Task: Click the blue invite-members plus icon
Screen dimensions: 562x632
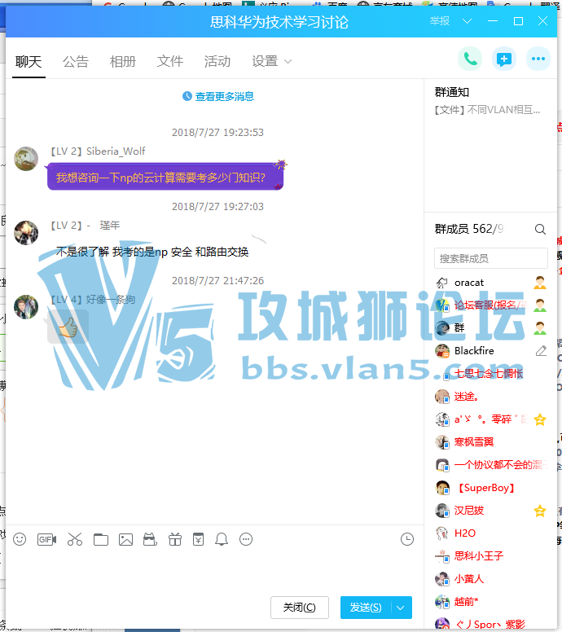Action: [x=504, y=59]
